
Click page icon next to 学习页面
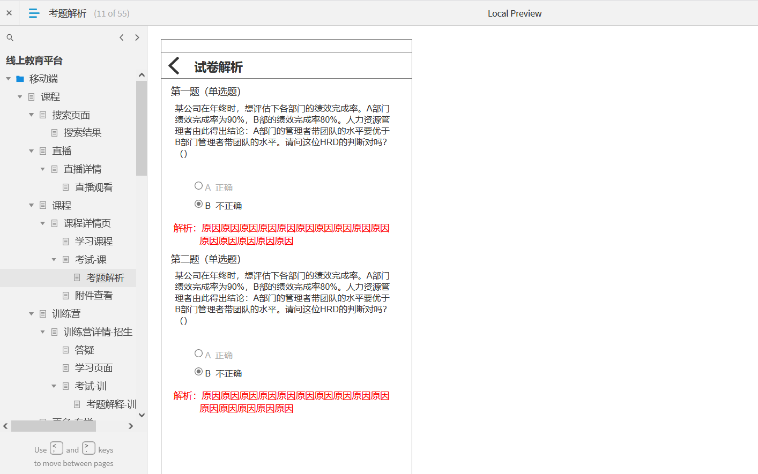(x=66, y=368)
